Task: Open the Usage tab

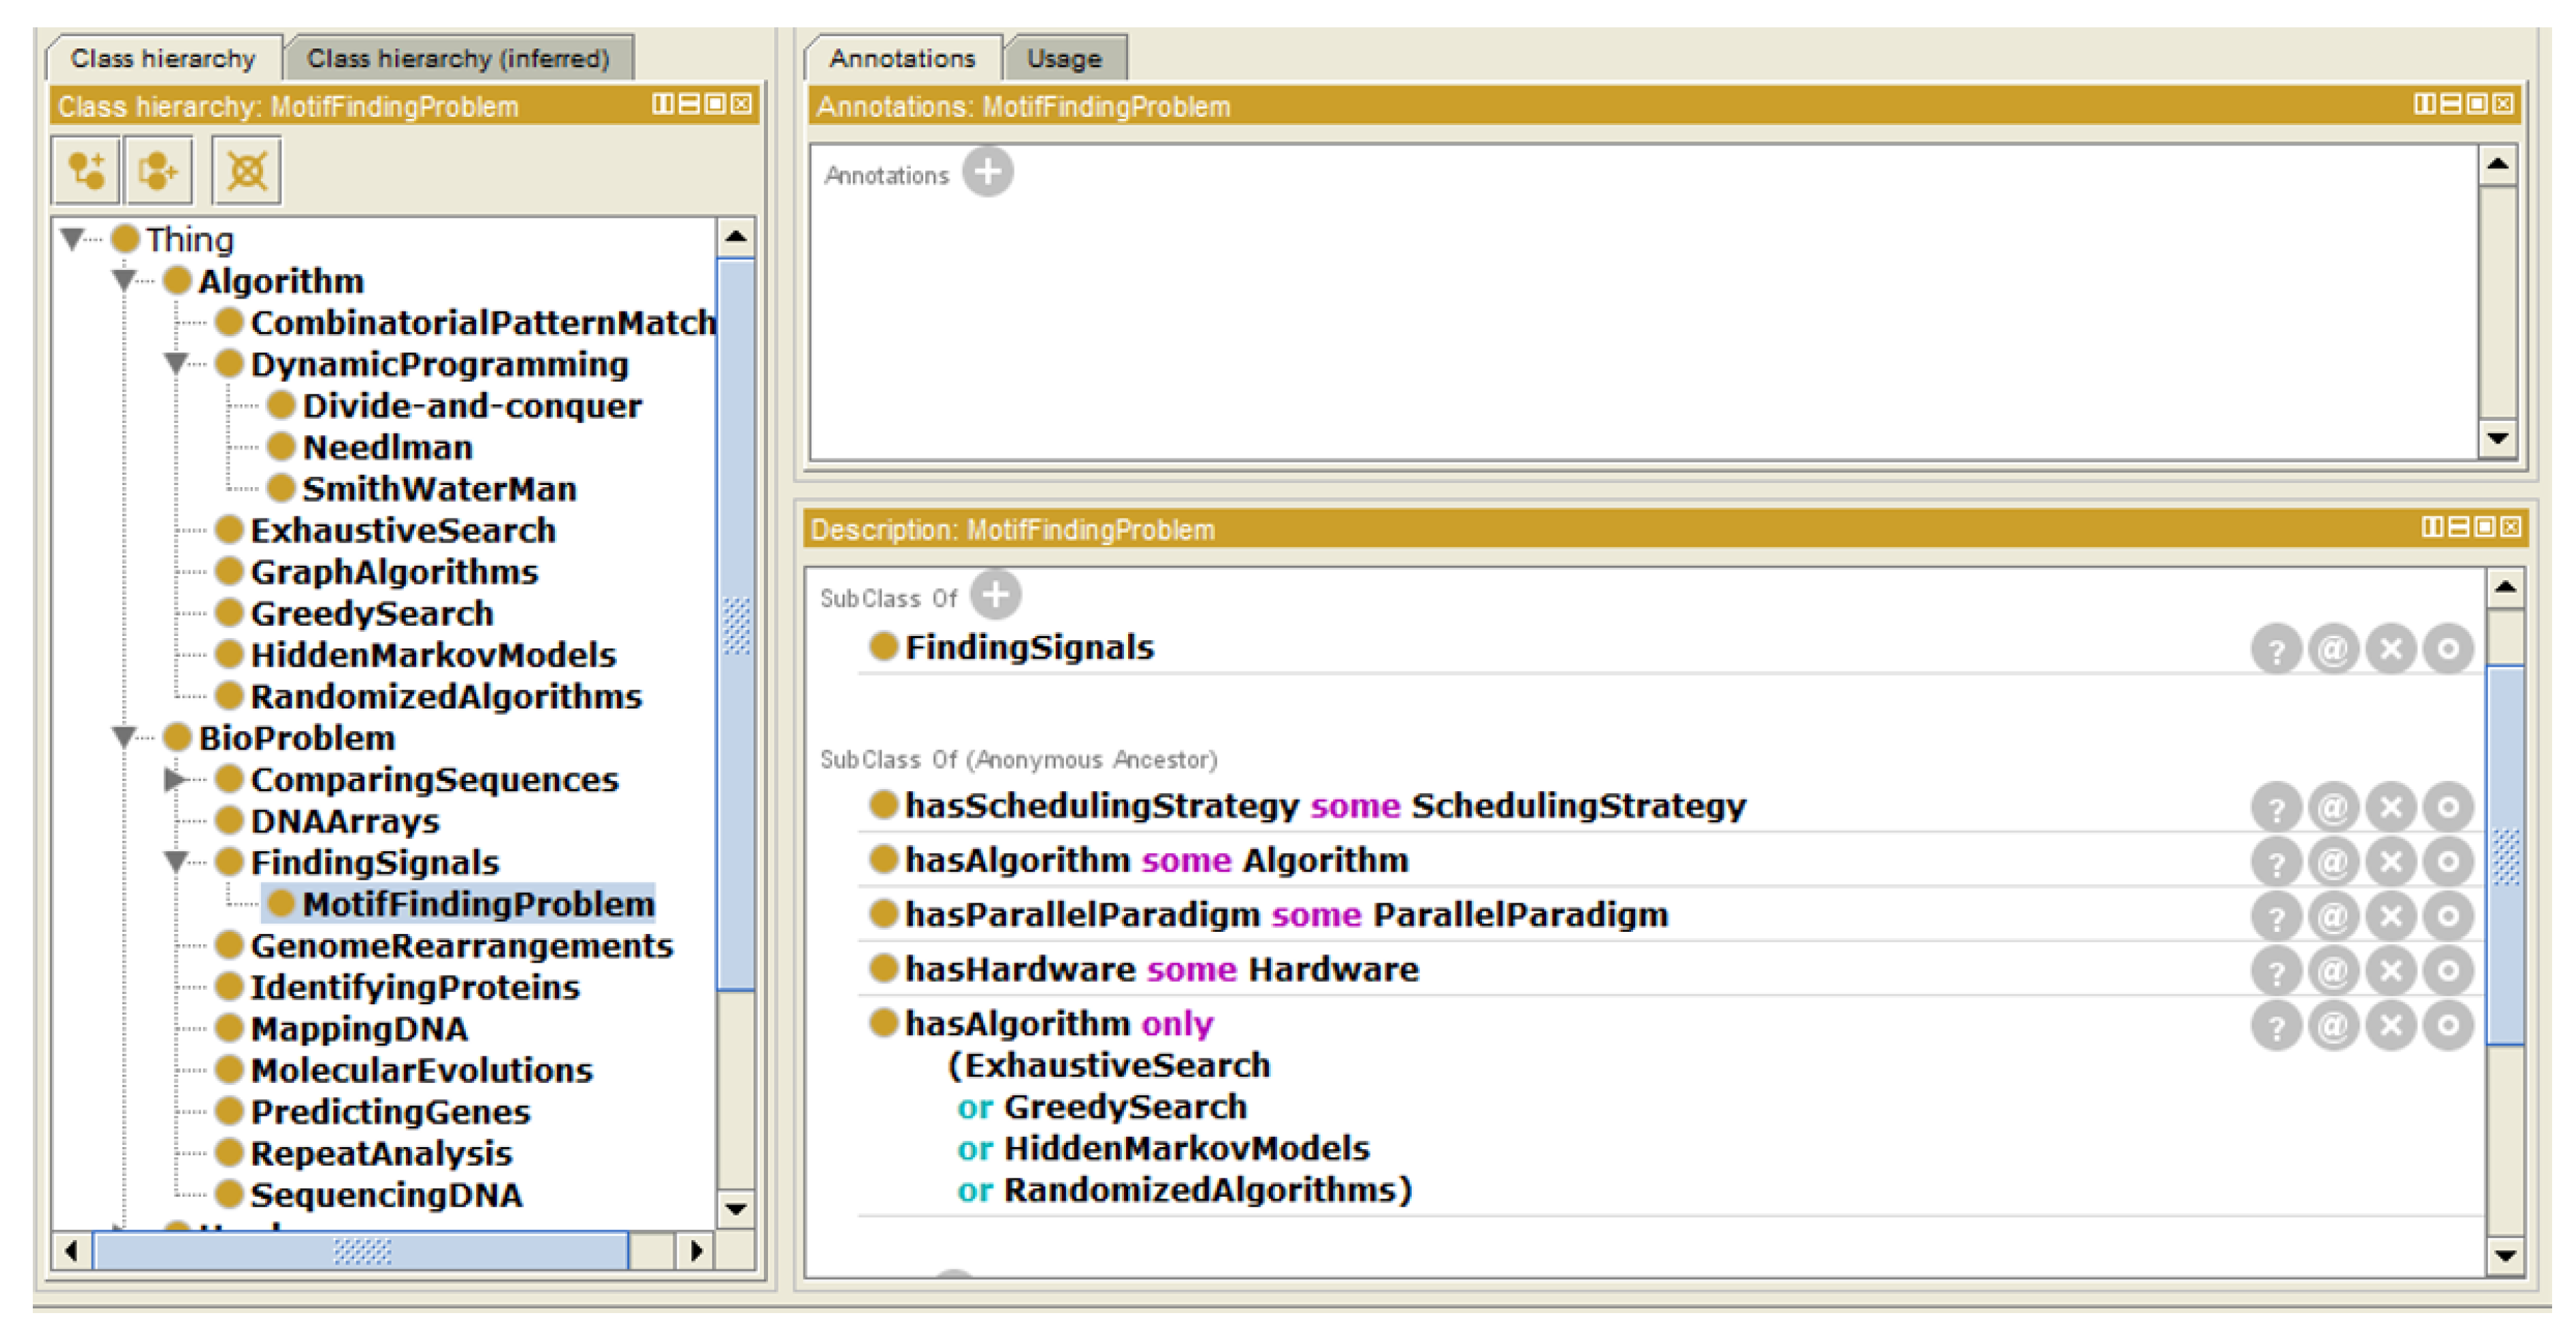Action: (1064, 59)
